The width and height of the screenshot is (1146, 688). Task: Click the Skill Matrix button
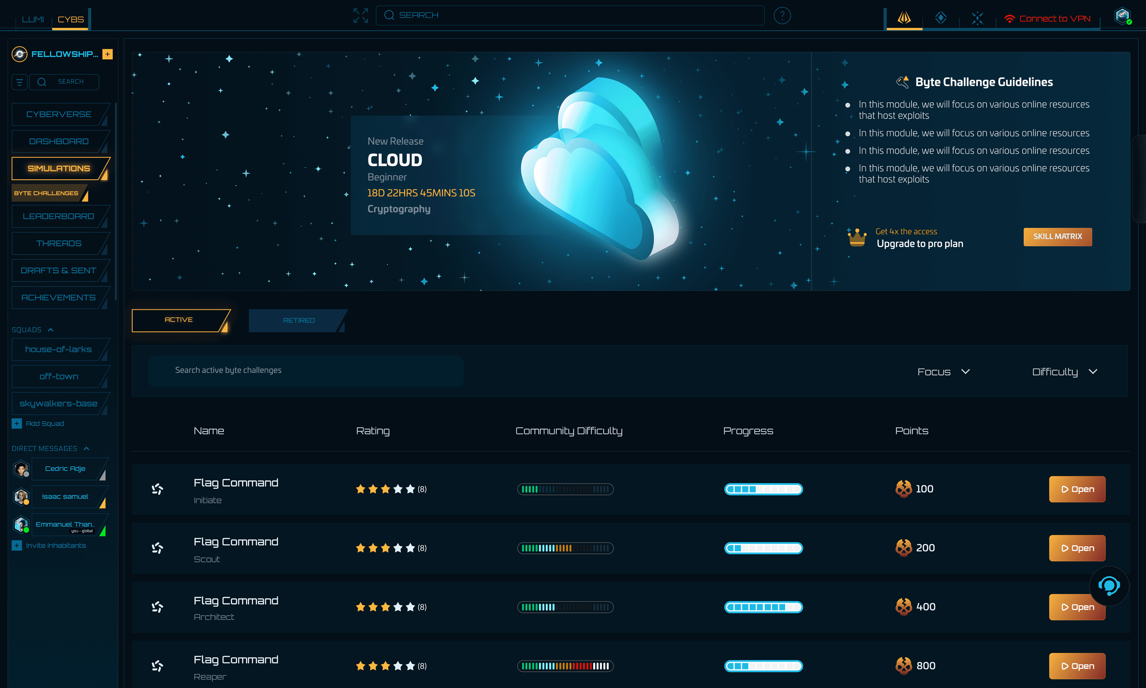tap(1058, 236)
